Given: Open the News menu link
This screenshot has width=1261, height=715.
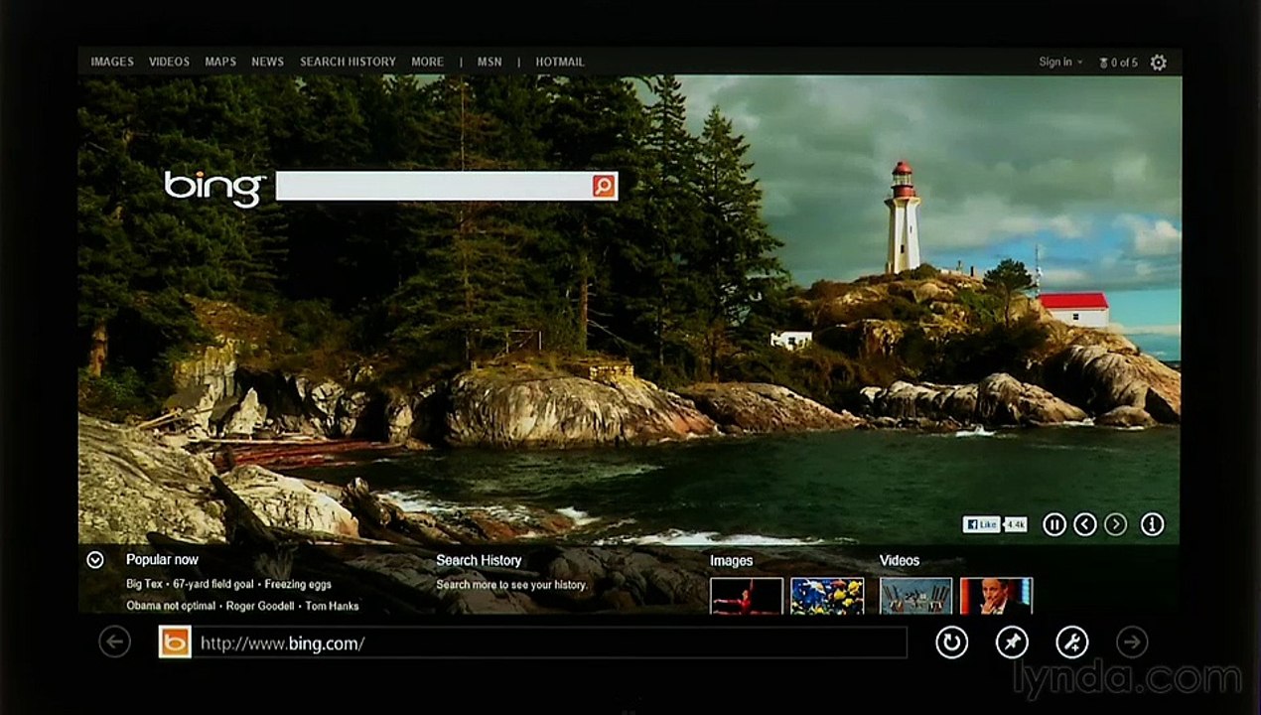Looking at the screenshot, I should point(267,62).
